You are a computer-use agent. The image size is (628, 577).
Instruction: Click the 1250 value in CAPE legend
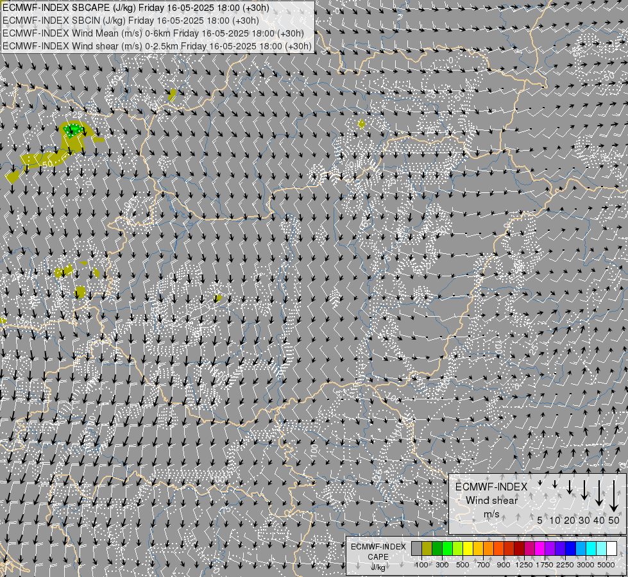(x=524, y=565)
